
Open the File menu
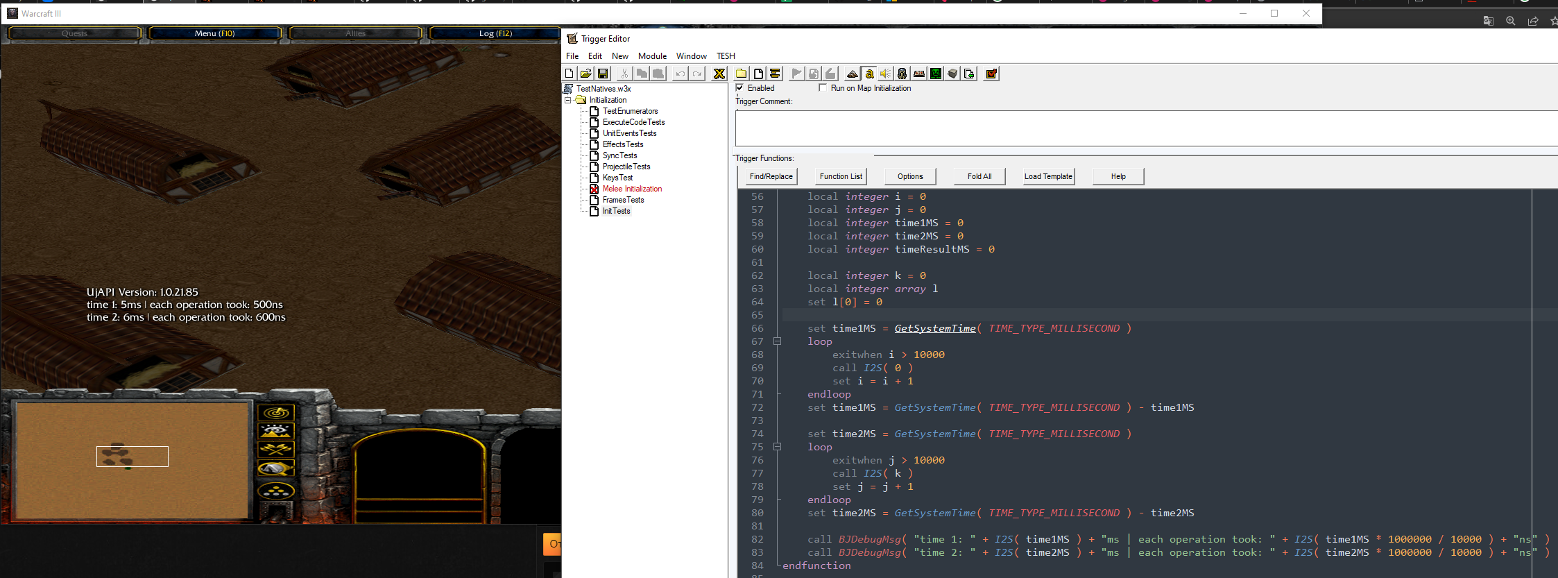[572, 56]
